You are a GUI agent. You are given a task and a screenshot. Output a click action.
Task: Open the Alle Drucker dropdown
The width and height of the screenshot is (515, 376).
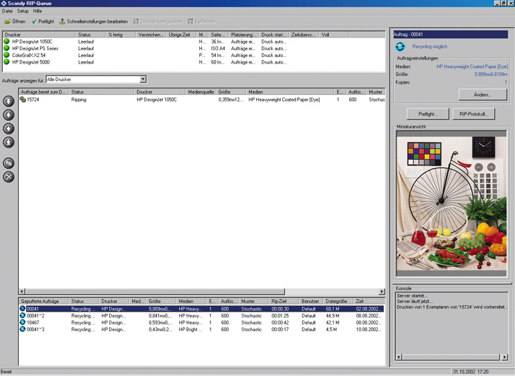(x=143, y=79)
